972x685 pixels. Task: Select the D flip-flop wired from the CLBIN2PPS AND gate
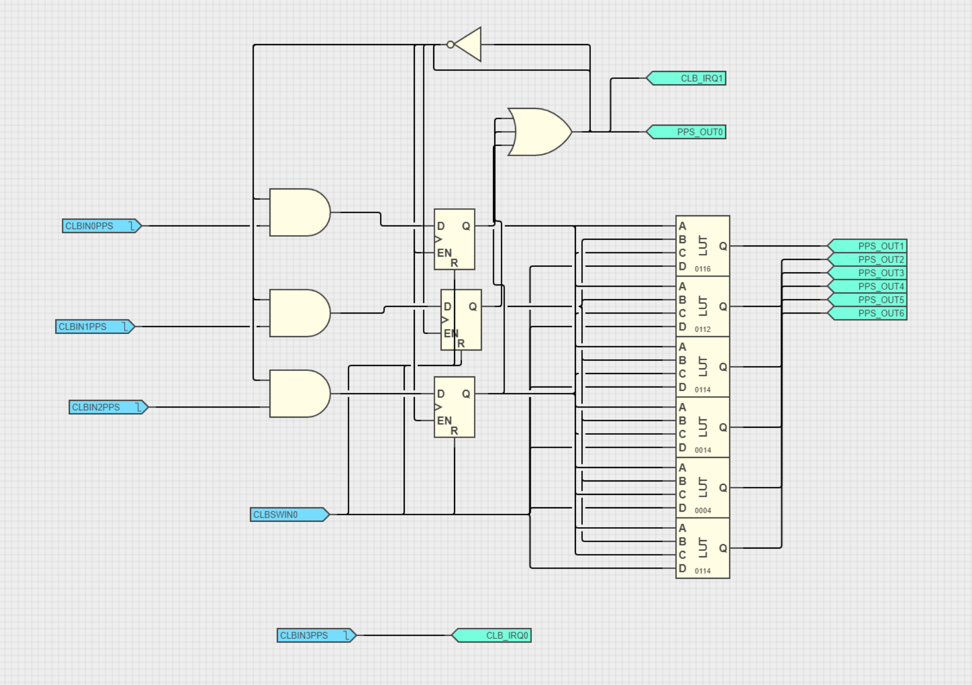pos(455,407)
